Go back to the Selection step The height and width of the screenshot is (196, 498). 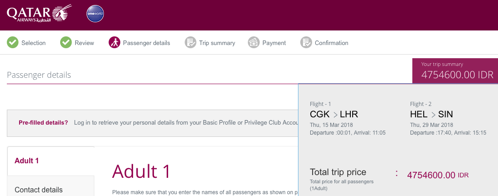34,43
